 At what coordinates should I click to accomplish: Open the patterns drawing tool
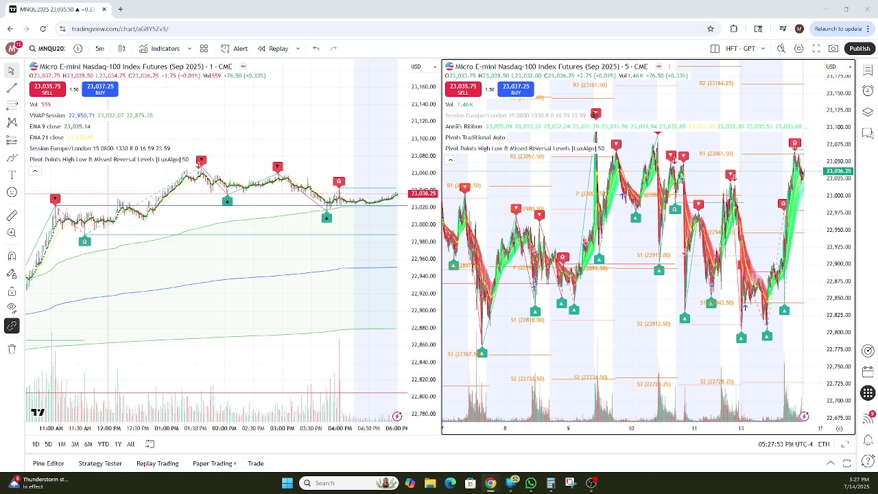pos(12,122)
